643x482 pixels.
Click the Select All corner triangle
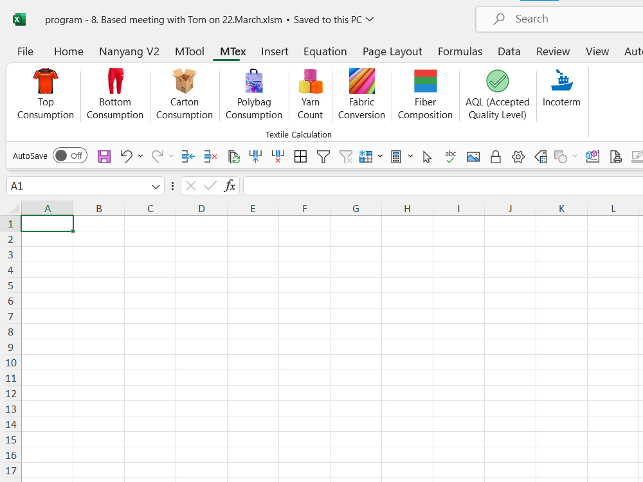click(x=13, y=208)
